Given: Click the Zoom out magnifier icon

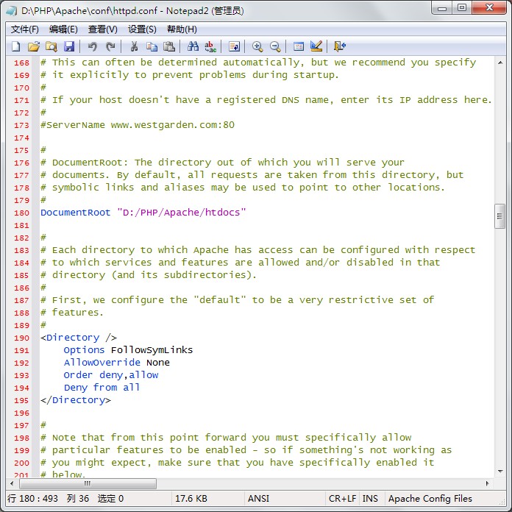Looking at the screenshot, I should [x=275, y=46].
